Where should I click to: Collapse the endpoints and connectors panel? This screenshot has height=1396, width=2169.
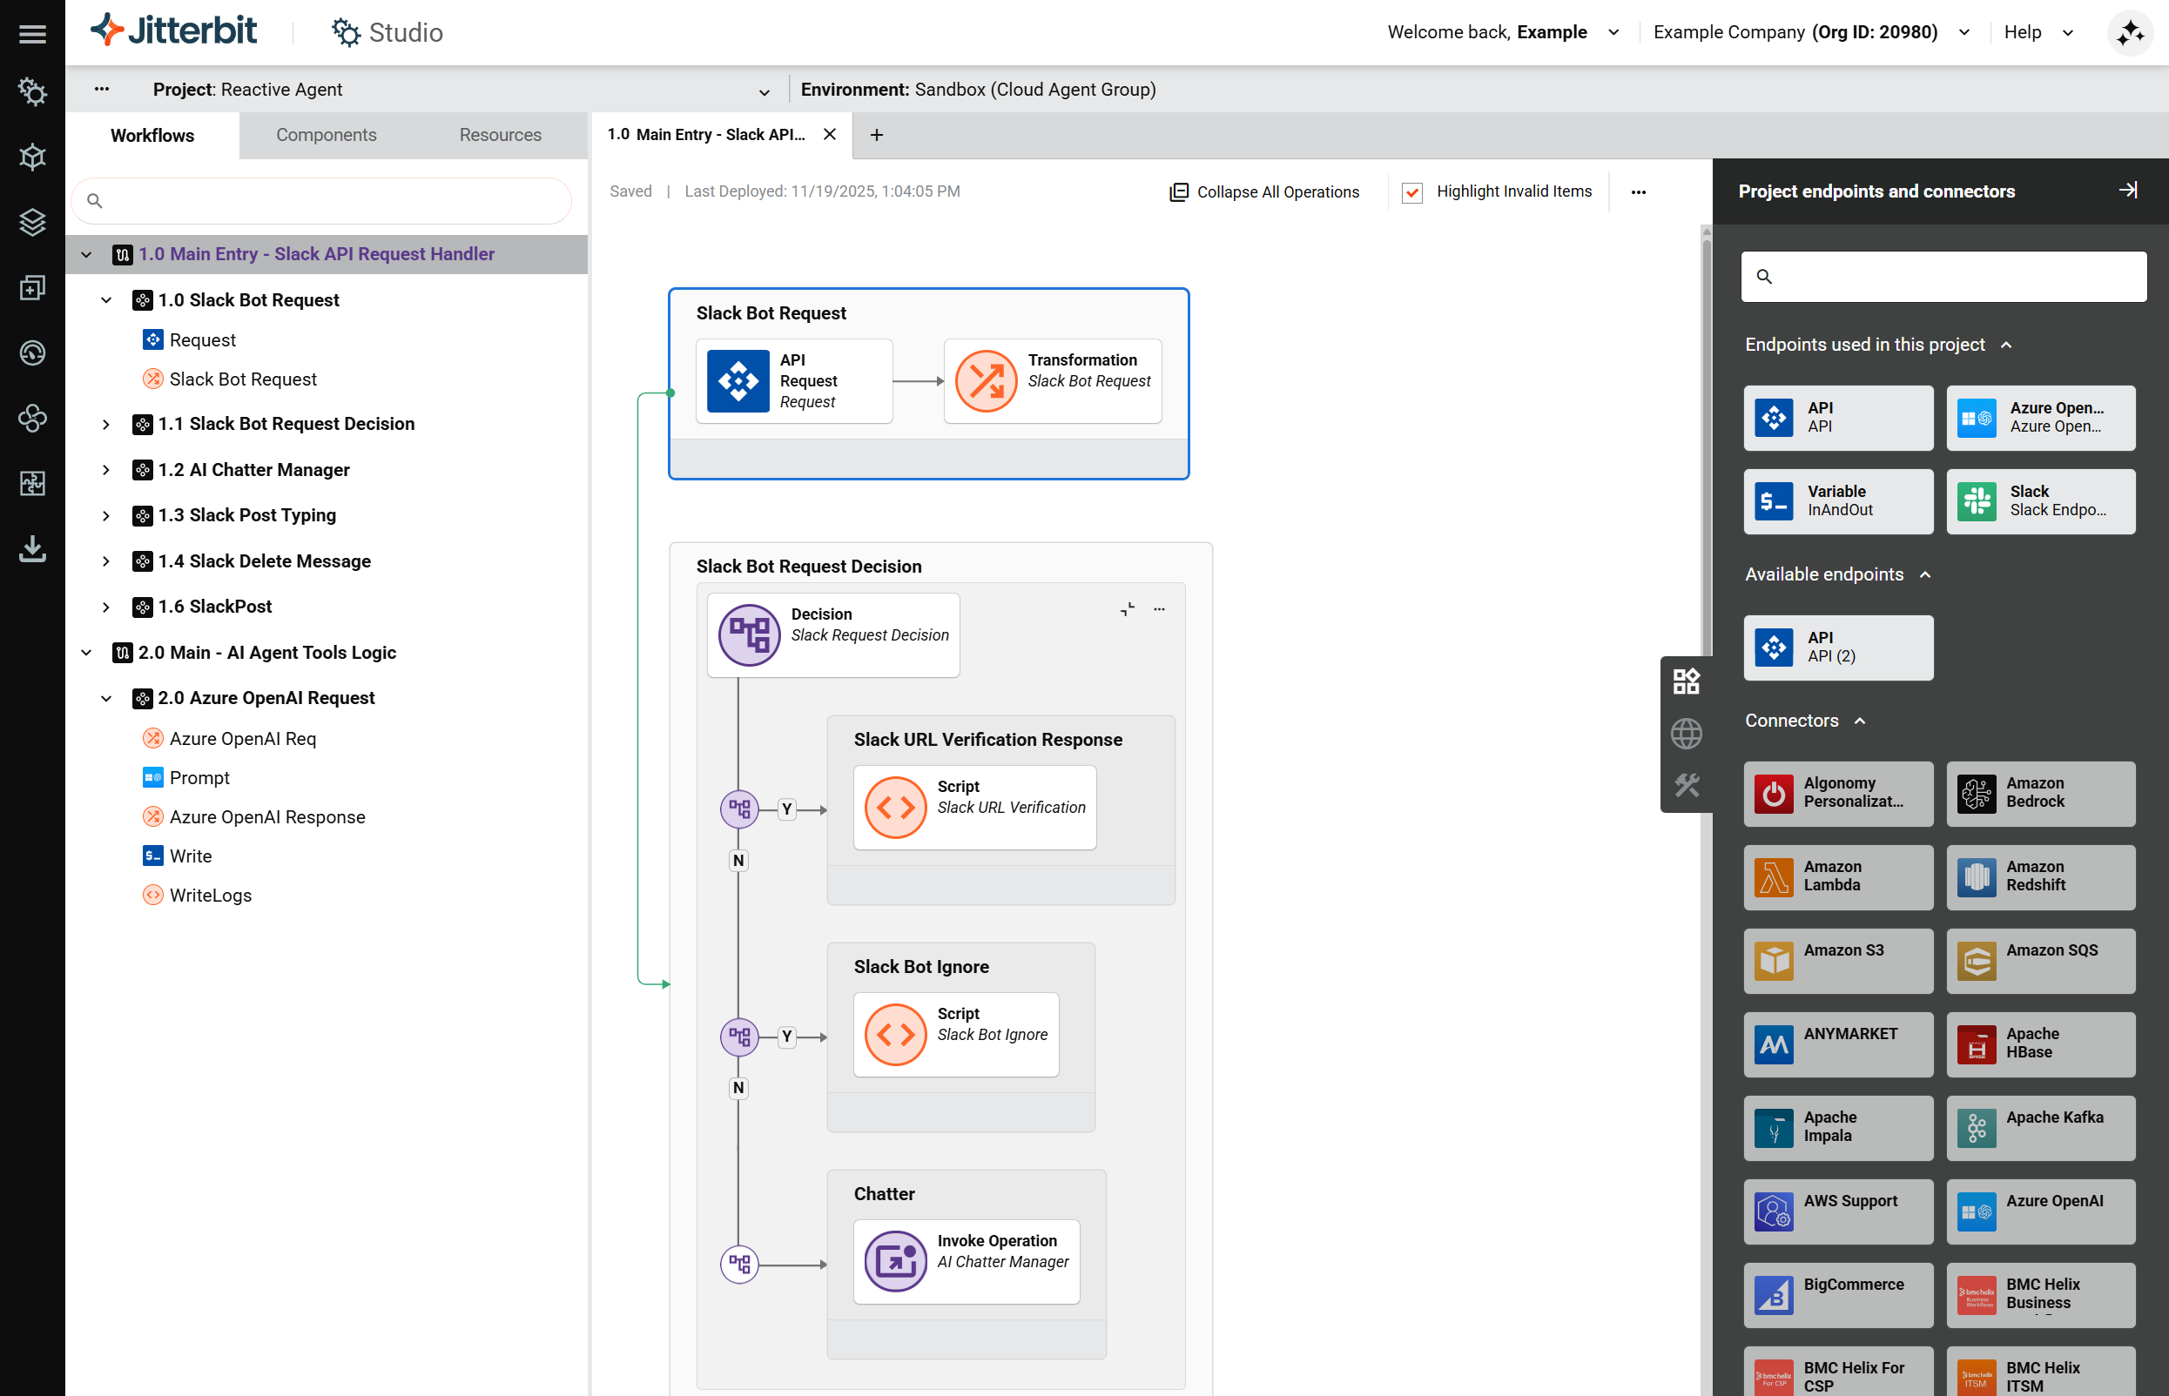tap(2127, 191)
